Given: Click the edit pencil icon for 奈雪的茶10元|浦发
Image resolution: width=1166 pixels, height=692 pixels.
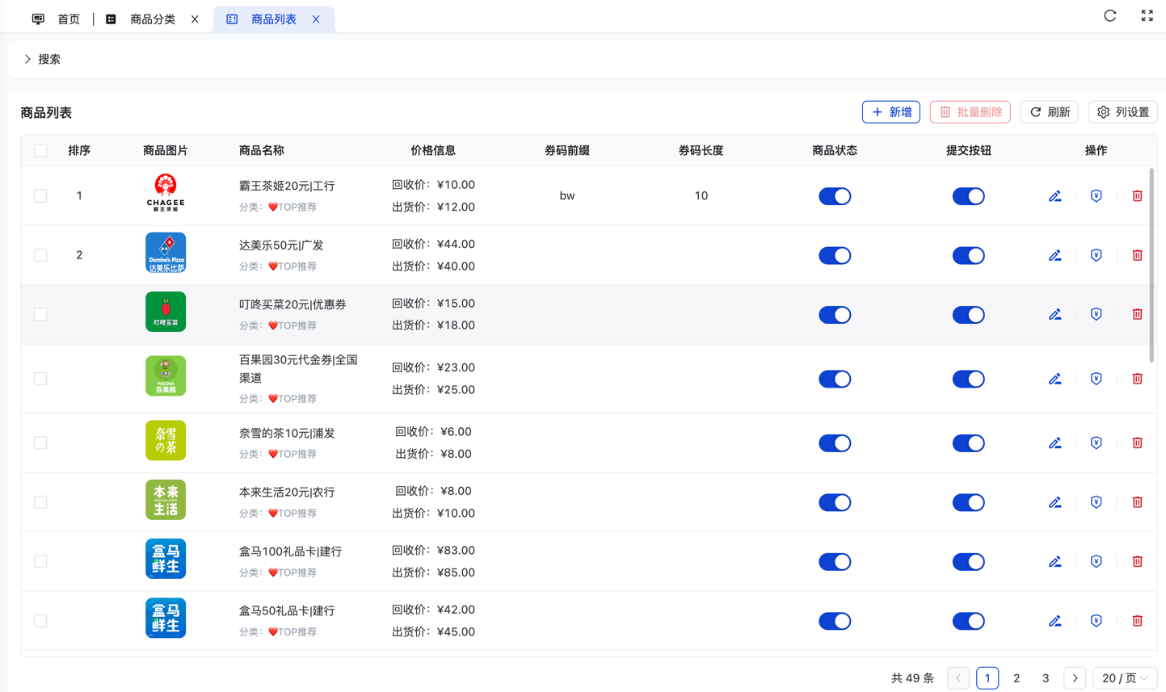Looking at the screenshot, I should (x=1054, y=443).
